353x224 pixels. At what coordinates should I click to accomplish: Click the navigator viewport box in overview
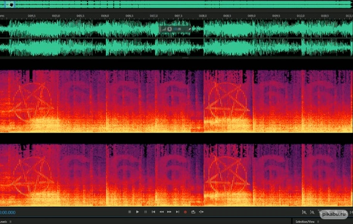10,5
